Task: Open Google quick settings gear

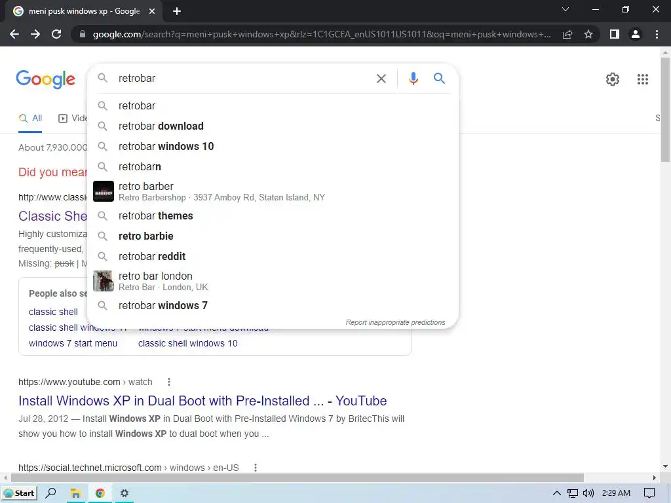Action: (613, 79)
